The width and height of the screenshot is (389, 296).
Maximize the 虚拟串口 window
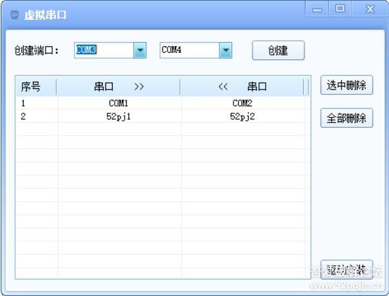coord(340,9)
